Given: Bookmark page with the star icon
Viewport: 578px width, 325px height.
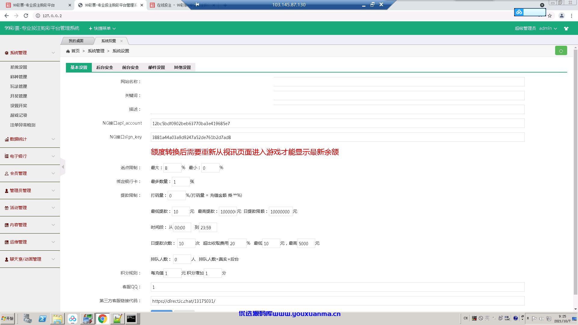Looking at the screenshot, I should coord(550,16).
